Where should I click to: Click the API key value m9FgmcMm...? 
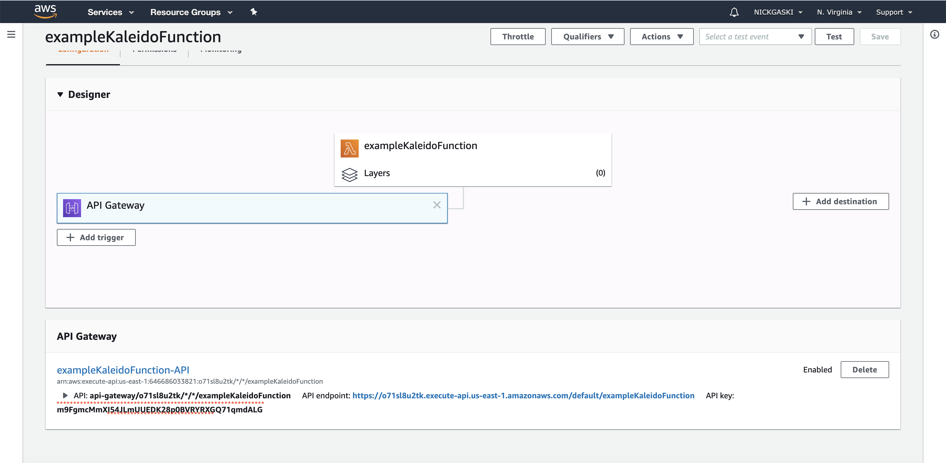(x=159, y=410)
